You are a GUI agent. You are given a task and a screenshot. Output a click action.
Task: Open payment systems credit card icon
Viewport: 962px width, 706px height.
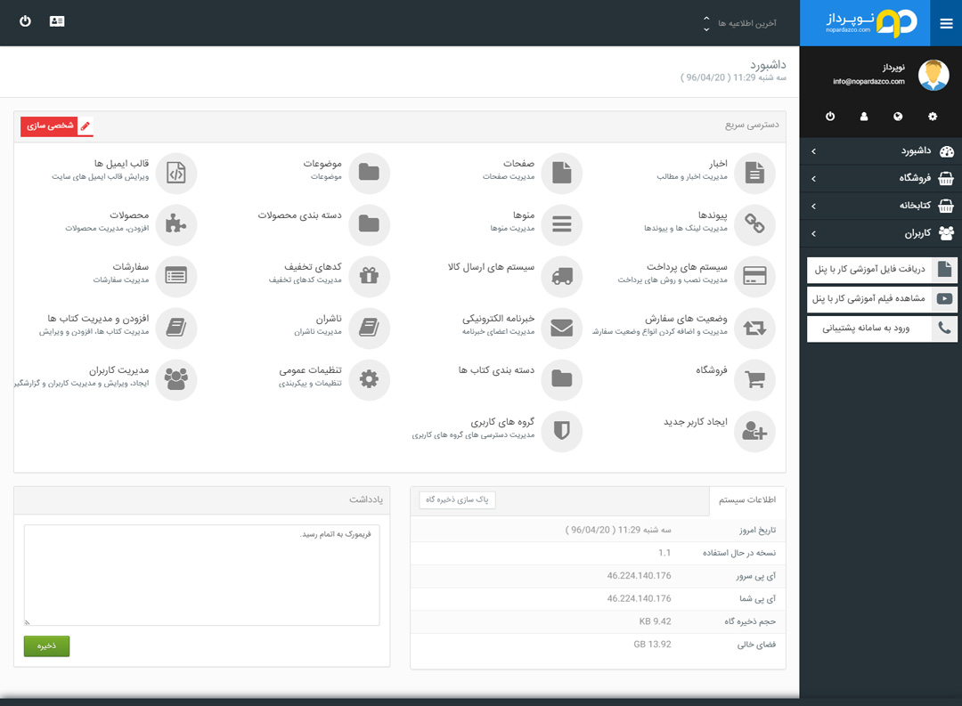(x=754, y=276)
